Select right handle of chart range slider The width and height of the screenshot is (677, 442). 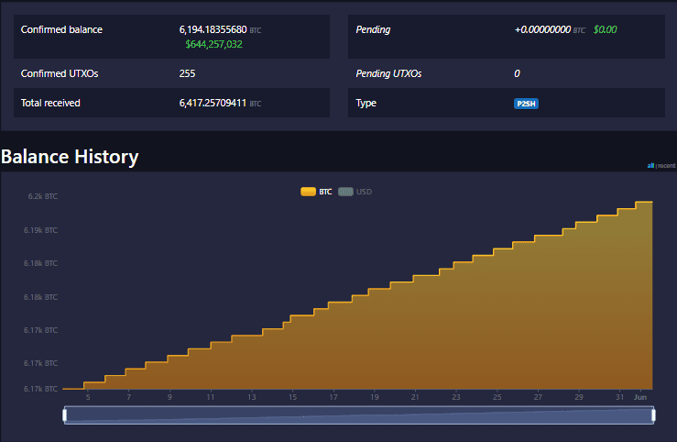point(653,414)
